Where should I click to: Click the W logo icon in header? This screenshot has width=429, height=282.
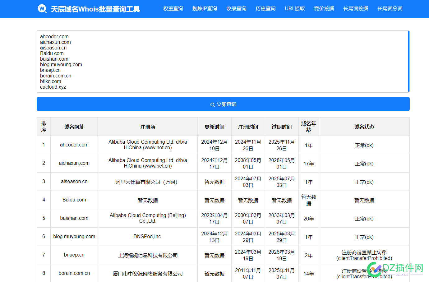pyautogui.click(x=42, y=9)
